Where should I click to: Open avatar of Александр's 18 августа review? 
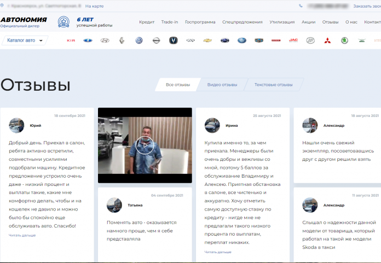tap(310, 125)
